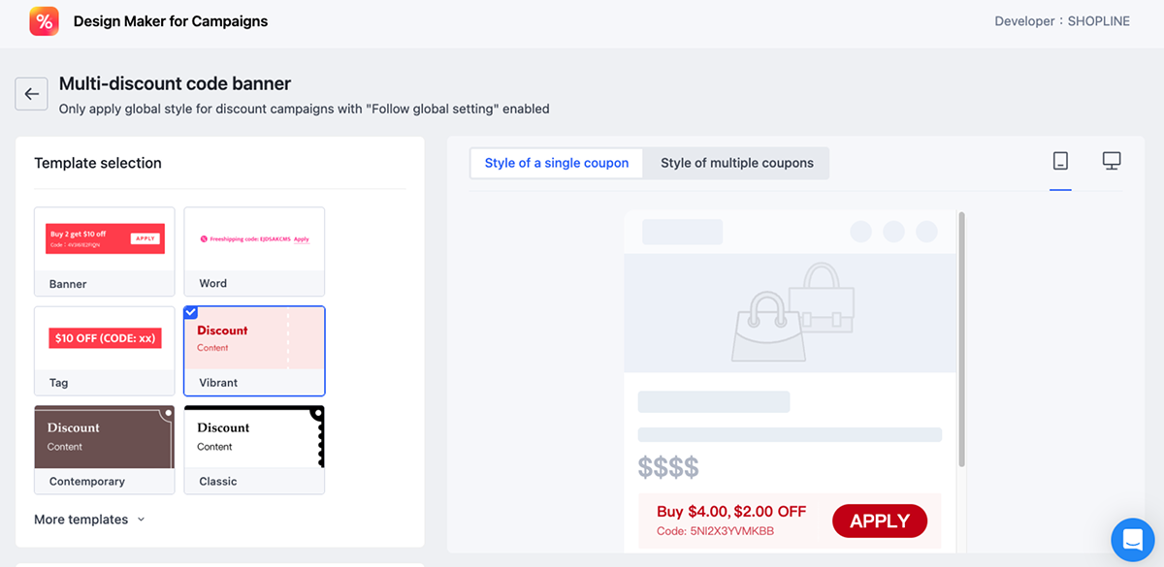
Task: Expand More templates list
Action: (x=89, y=520)
